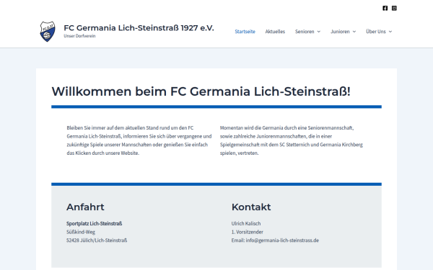Screen dimensions: 433x270
Task: Open the Facebook social icon
Action: 385,8
